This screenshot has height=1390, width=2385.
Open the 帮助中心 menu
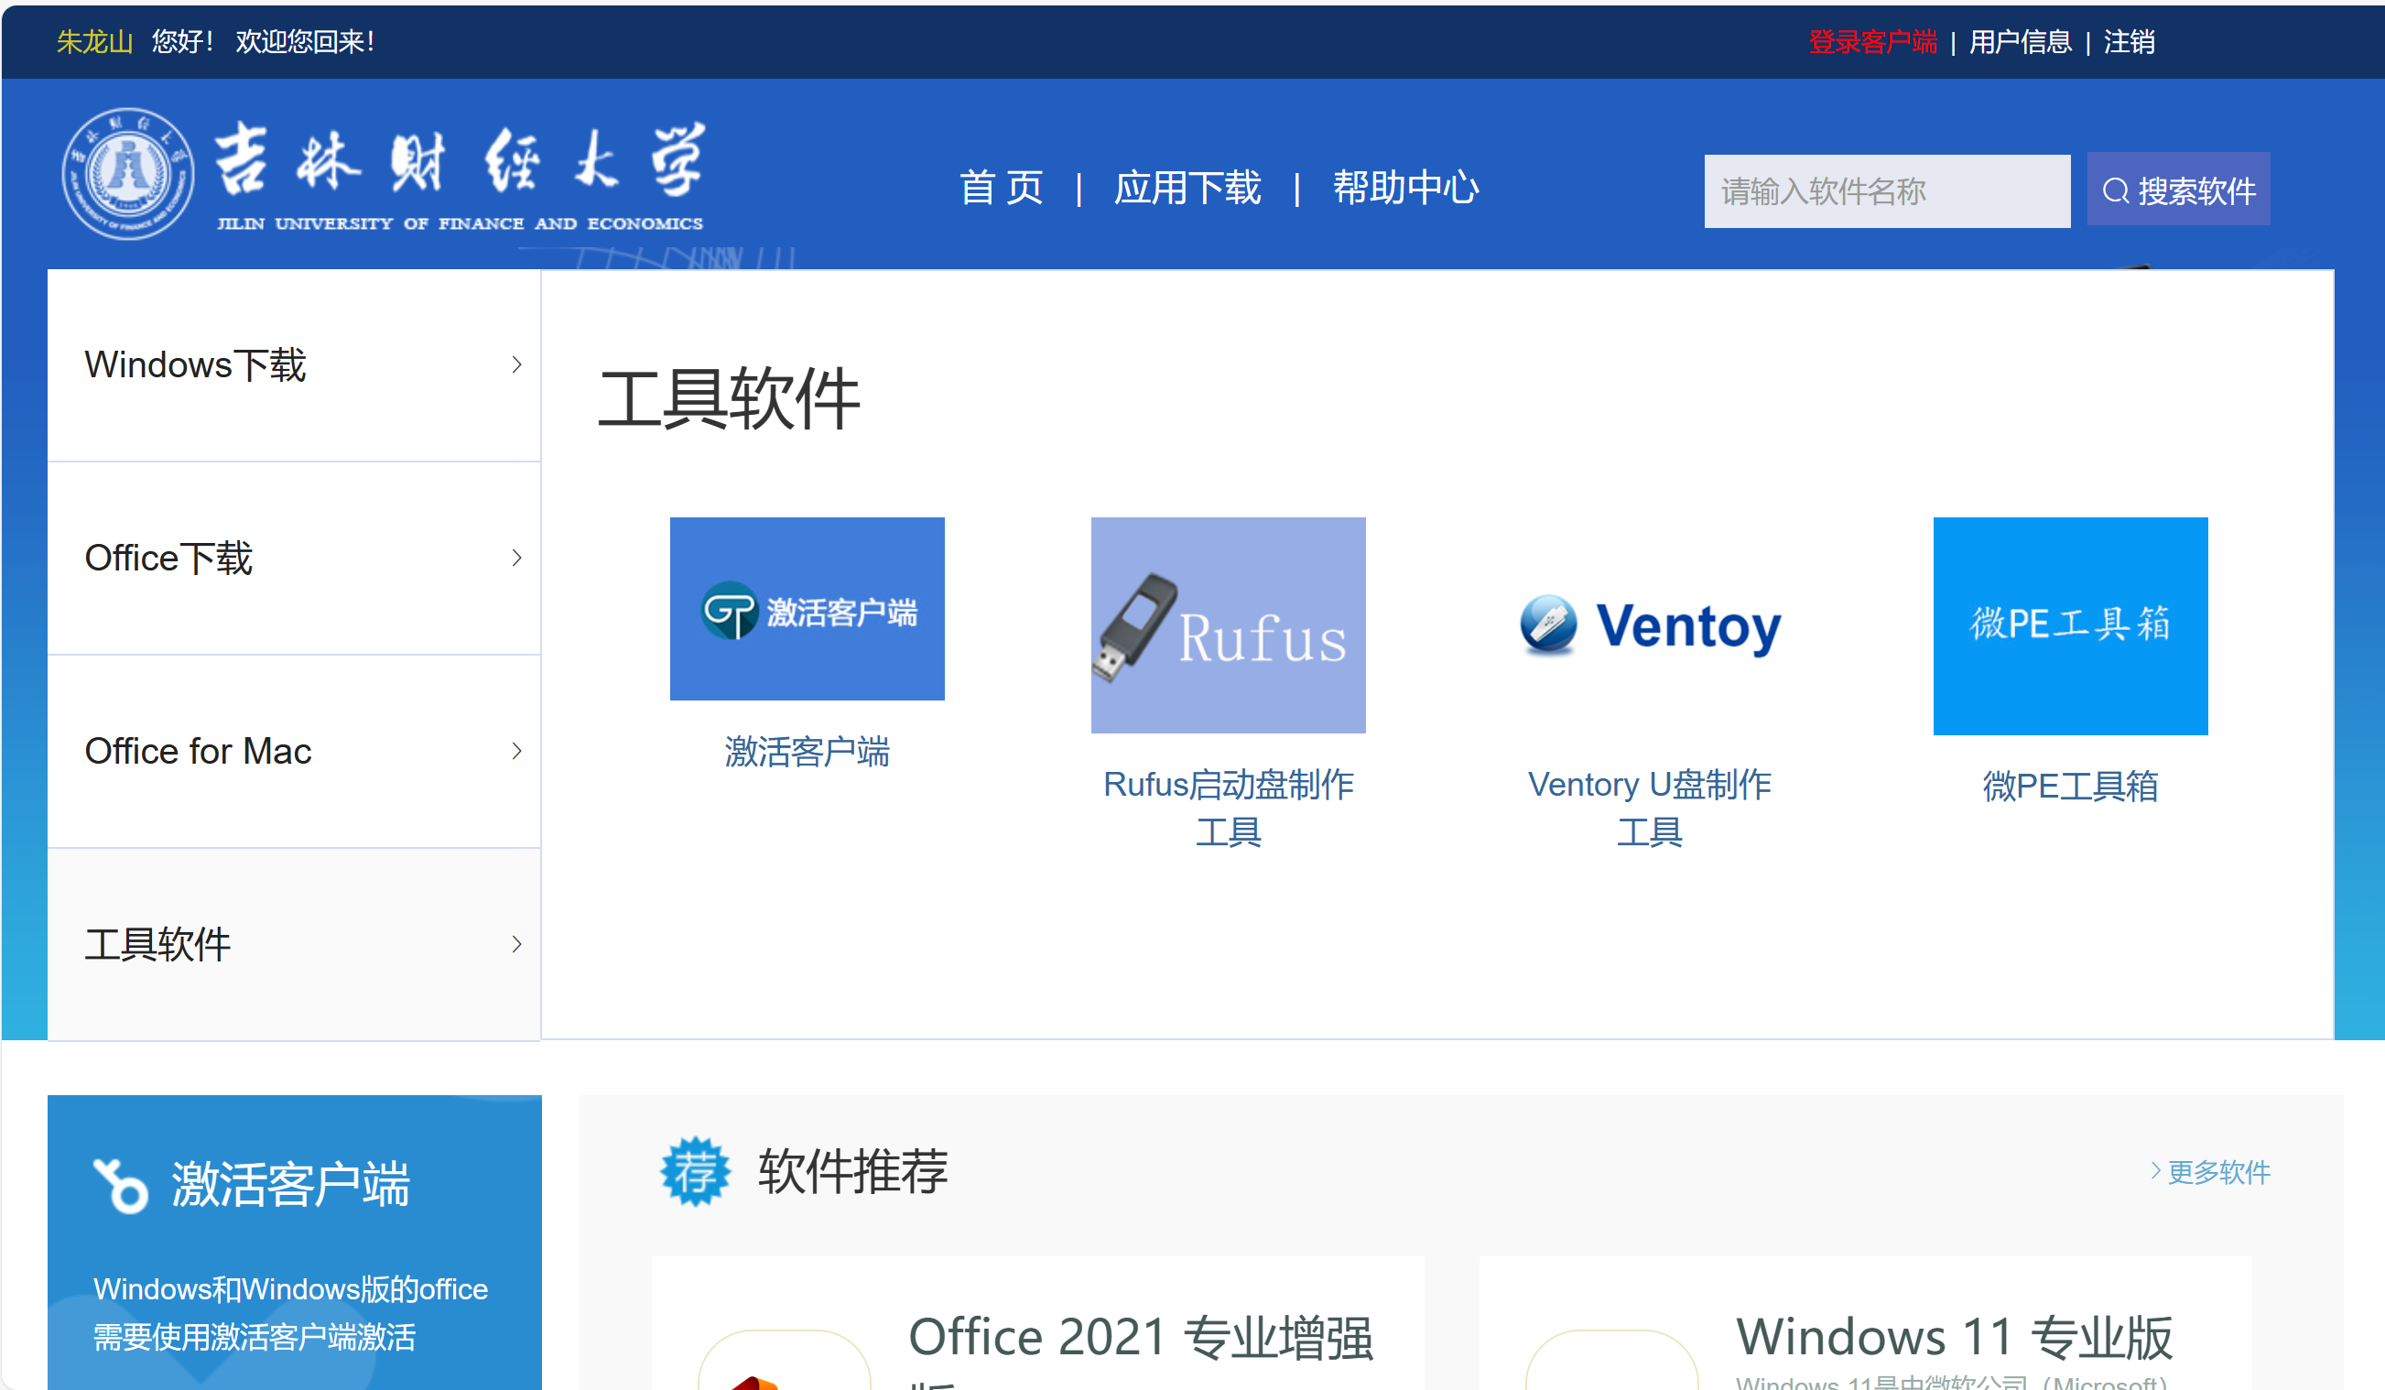1406,189
